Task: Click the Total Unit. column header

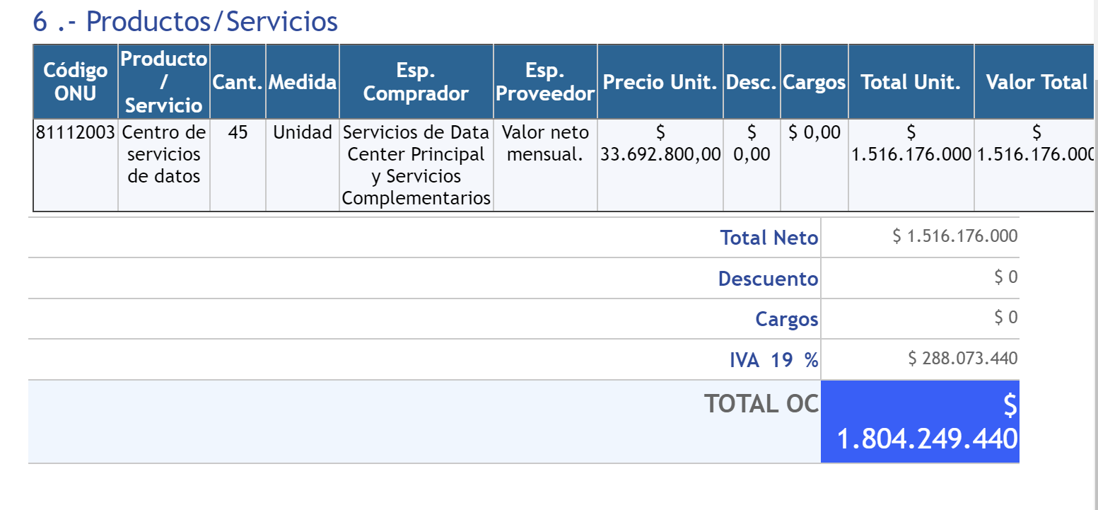Action: (911, 82)
